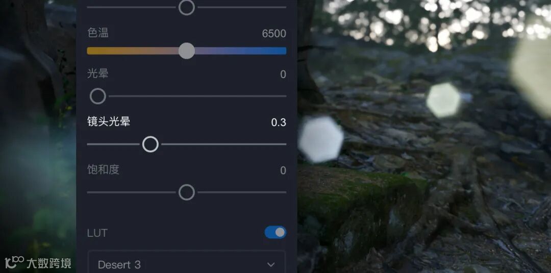
Task: Select the 饱和度 value of 0
Action: click(283, 171)
